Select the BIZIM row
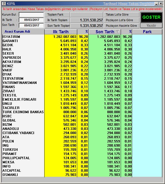Viewport: 165px width, 184px height. pos(82,125)
